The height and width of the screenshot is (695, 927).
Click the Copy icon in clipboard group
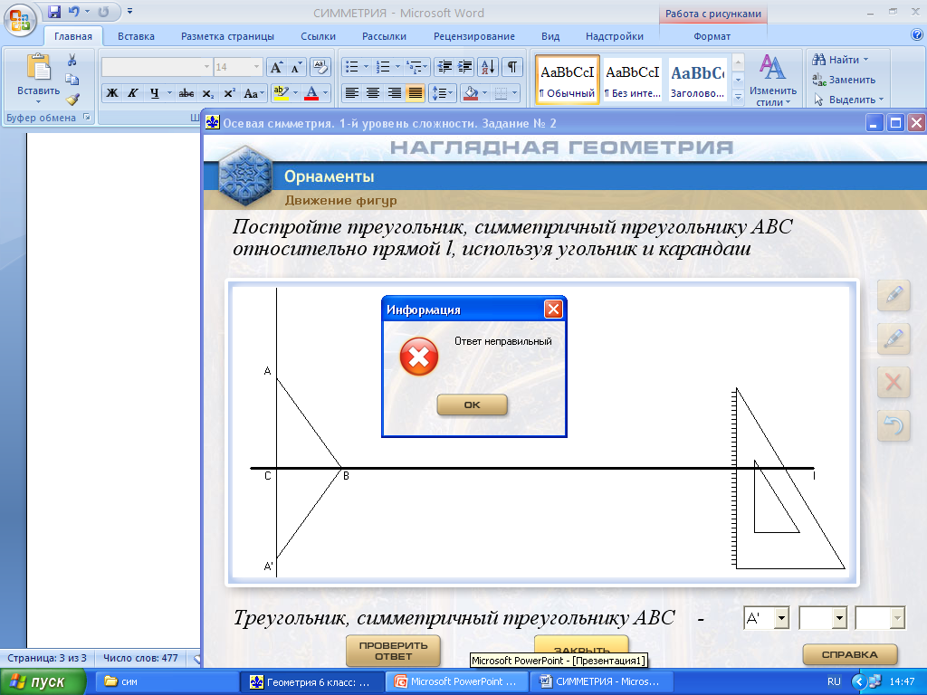click(72, 80)
